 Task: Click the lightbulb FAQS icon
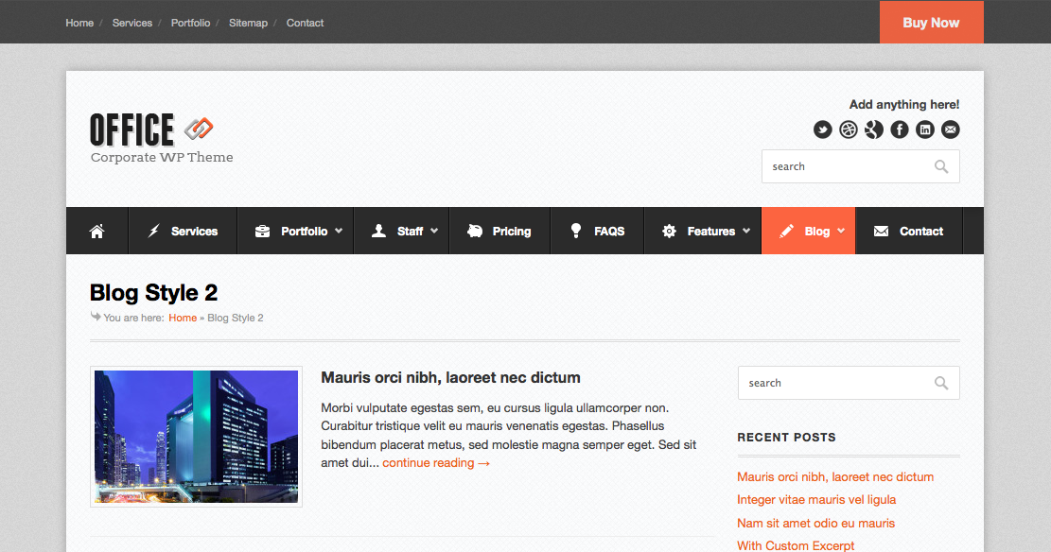click(x=576, y=231)
